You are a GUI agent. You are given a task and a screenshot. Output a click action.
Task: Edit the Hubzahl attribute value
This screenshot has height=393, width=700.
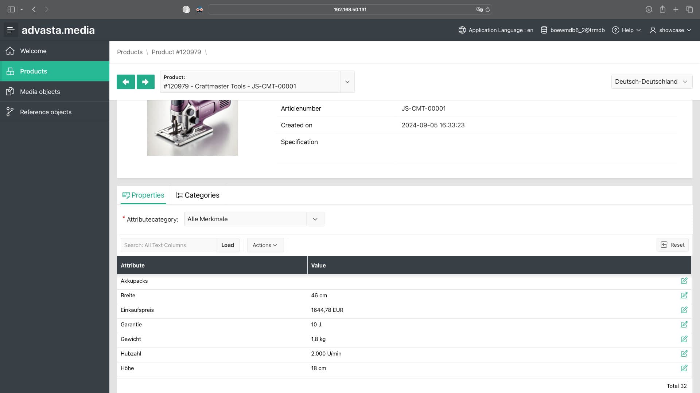click(684, 354)
